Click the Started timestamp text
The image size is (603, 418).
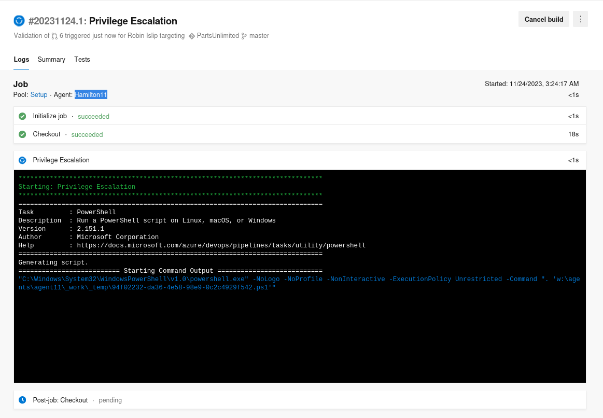click(x=531, y=84)
